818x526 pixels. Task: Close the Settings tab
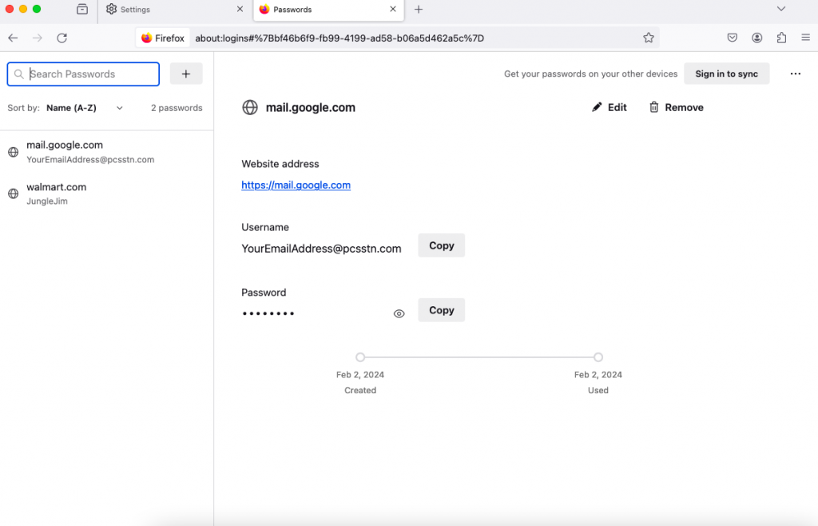click(240, 9)
